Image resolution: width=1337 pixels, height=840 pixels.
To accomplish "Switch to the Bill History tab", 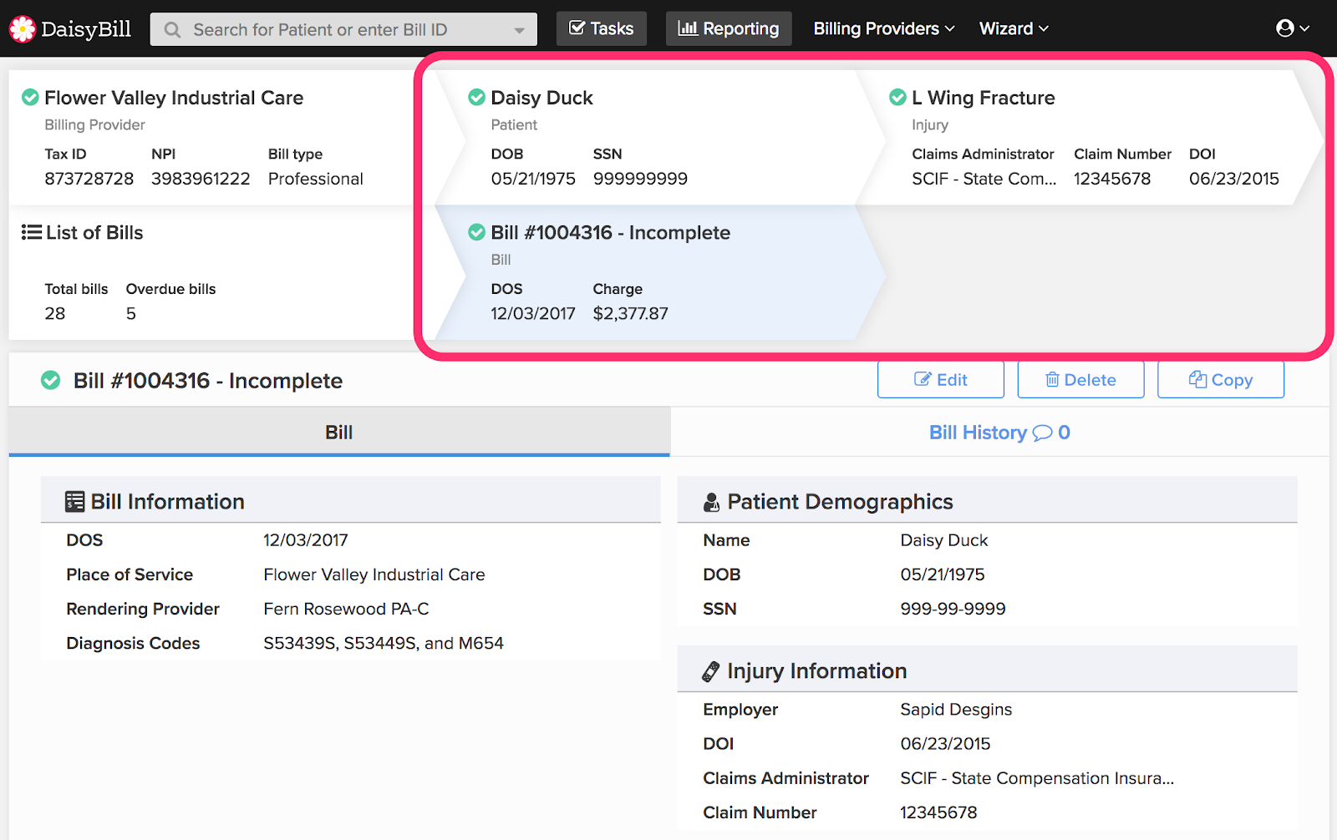I will (999, 433).
